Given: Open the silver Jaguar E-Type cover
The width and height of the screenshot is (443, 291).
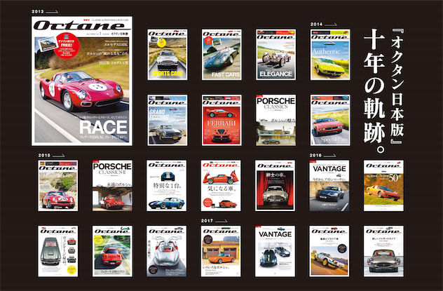Looking at the screenshot, I should pos(383,251).
